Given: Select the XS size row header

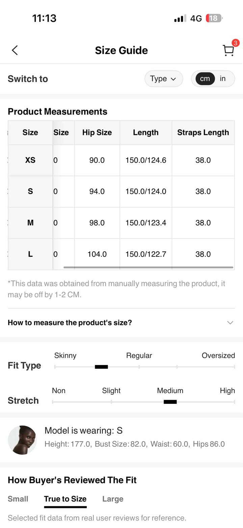Looking at the screenshot, I should 30,160.
